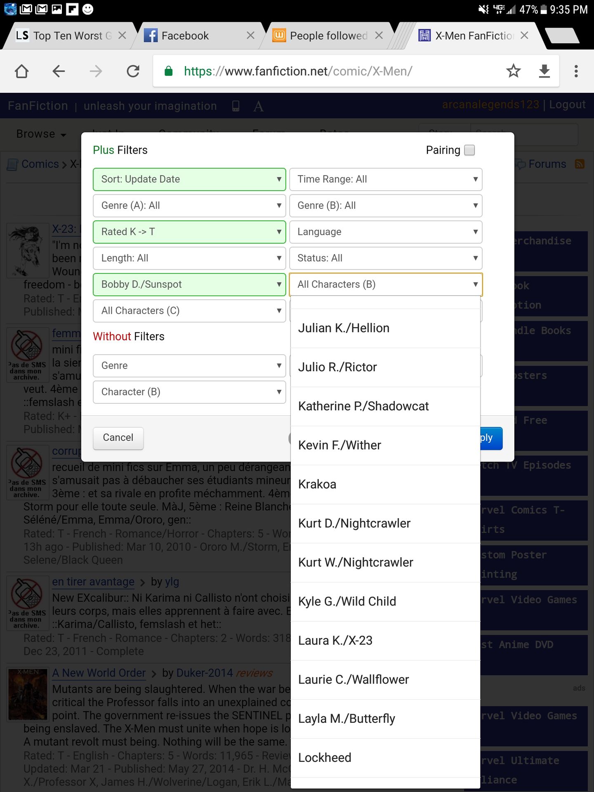Open the arcanalegends123 account link
Viewport: 594px width, 792px height.
coord(490,105)
